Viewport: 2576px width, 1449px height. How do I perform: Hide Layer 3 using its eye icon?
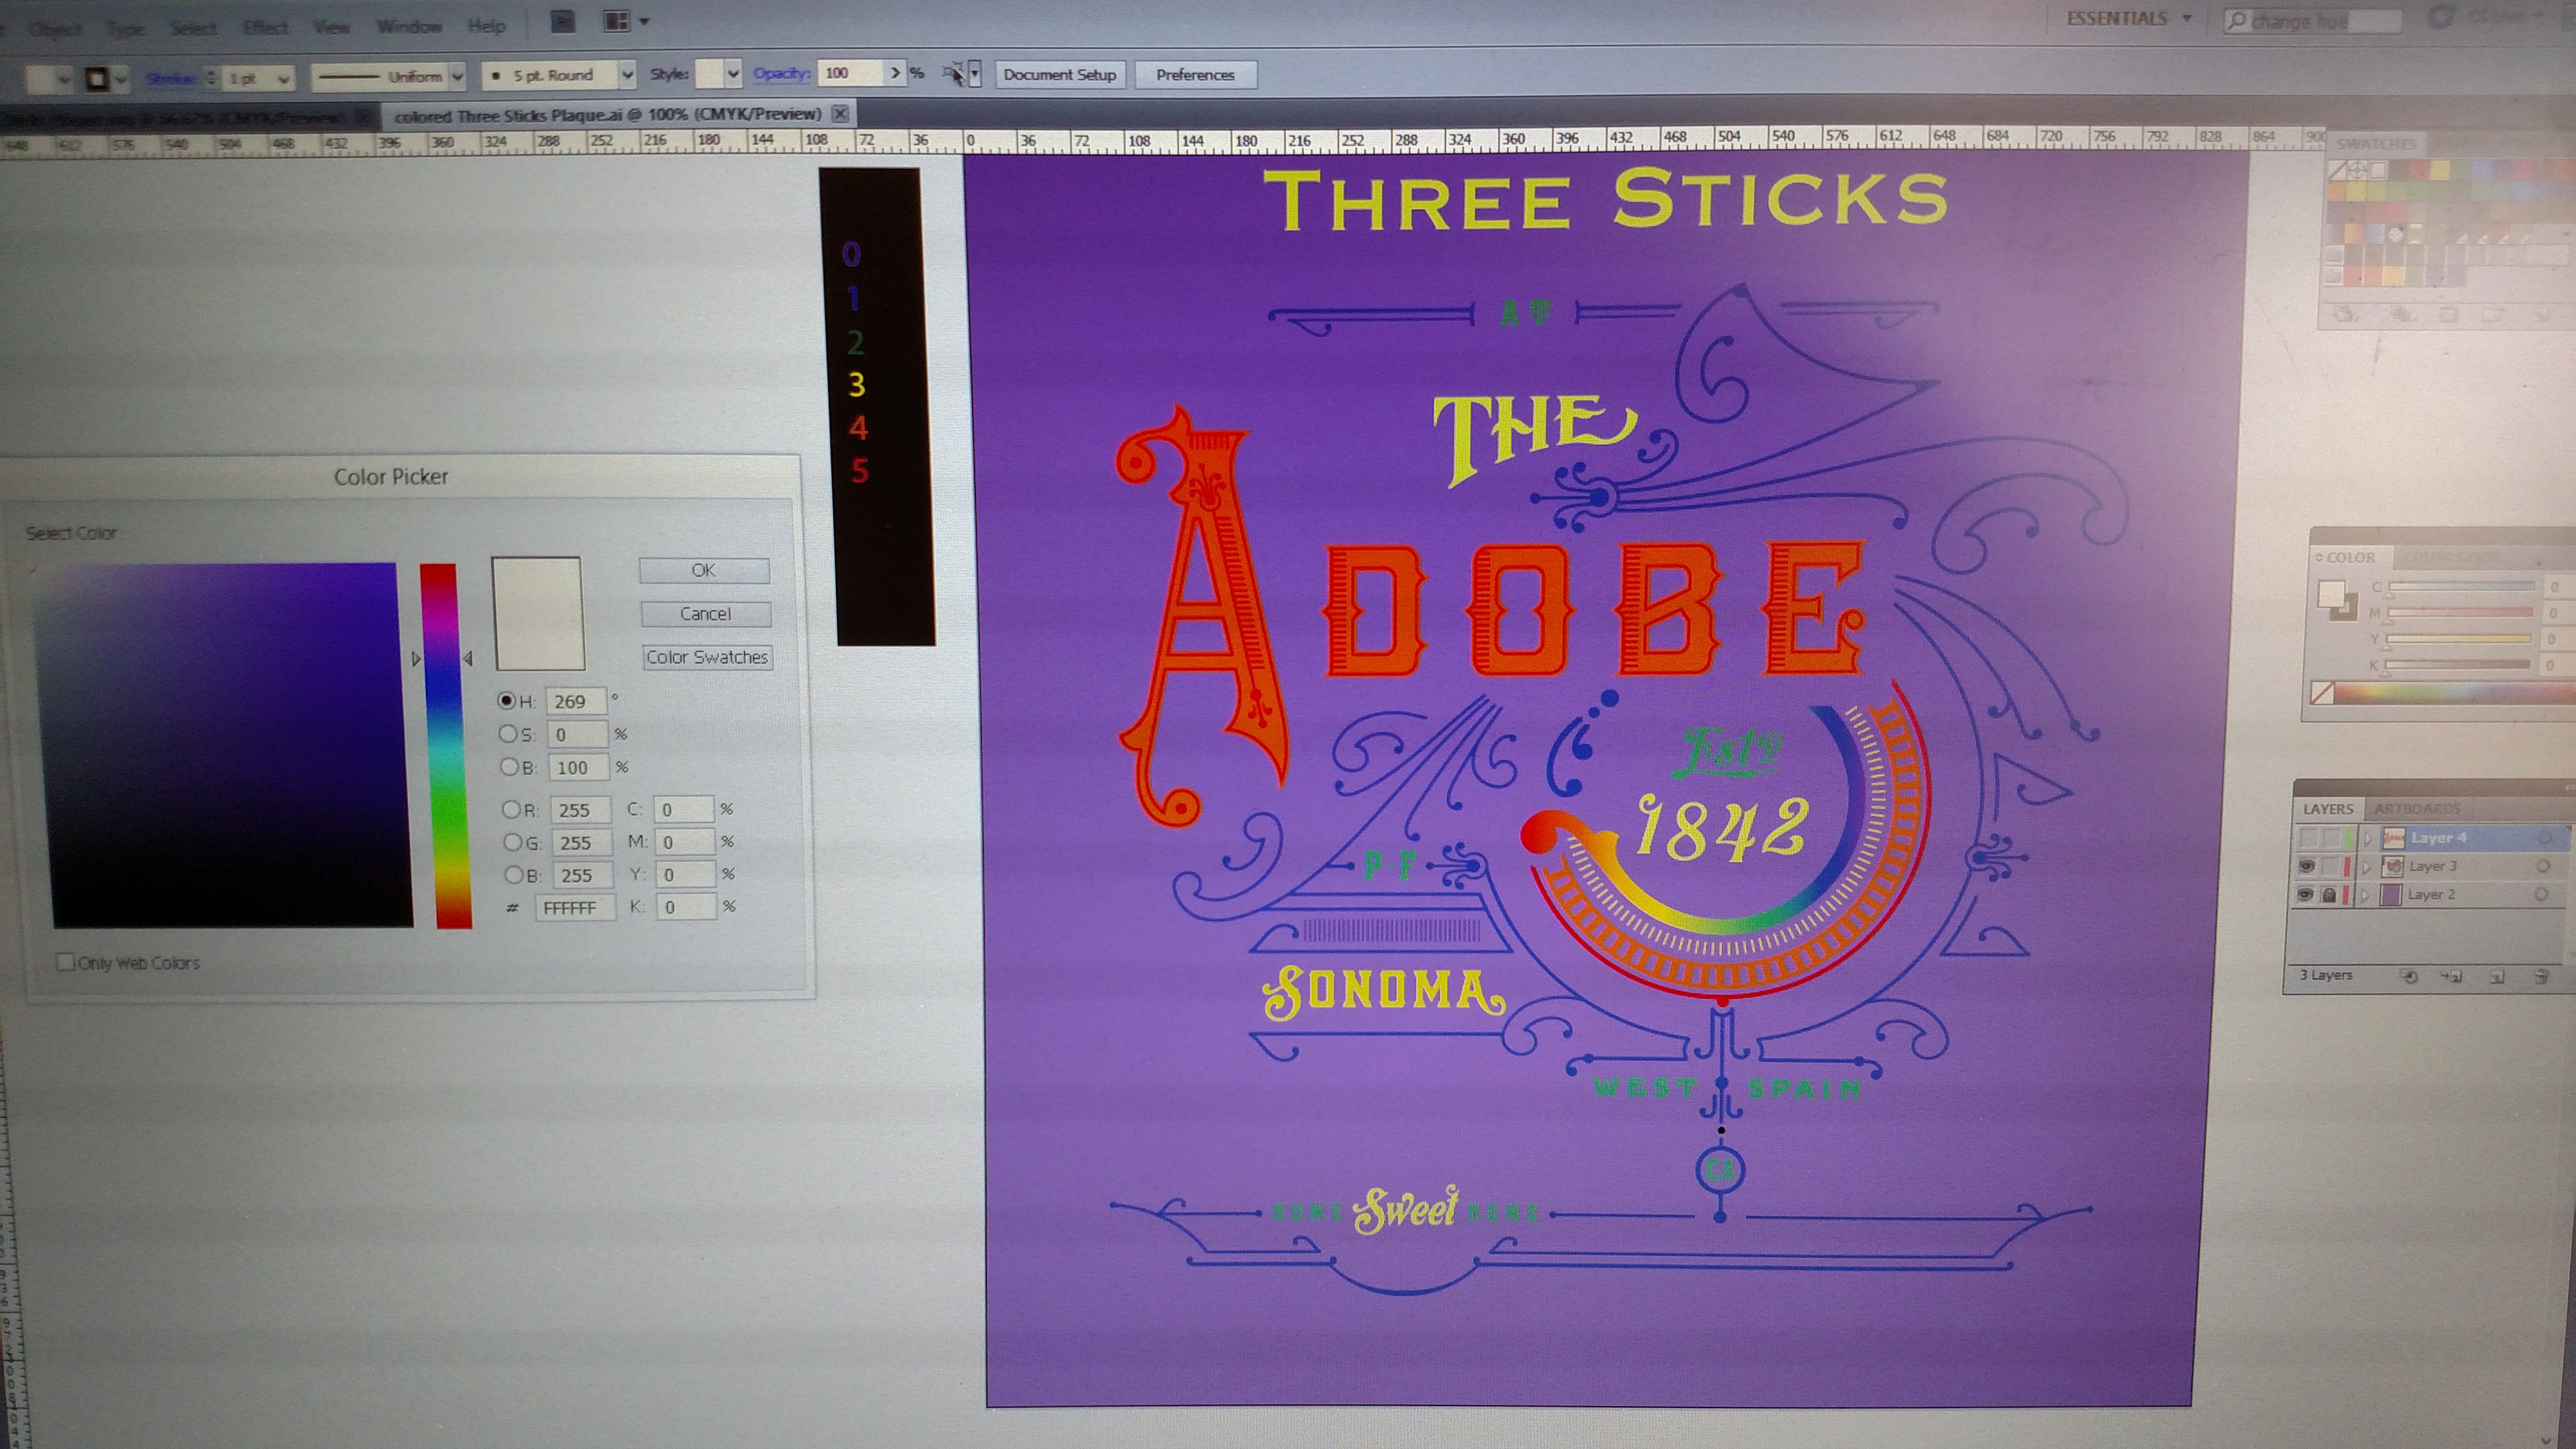pos(2306,866)
